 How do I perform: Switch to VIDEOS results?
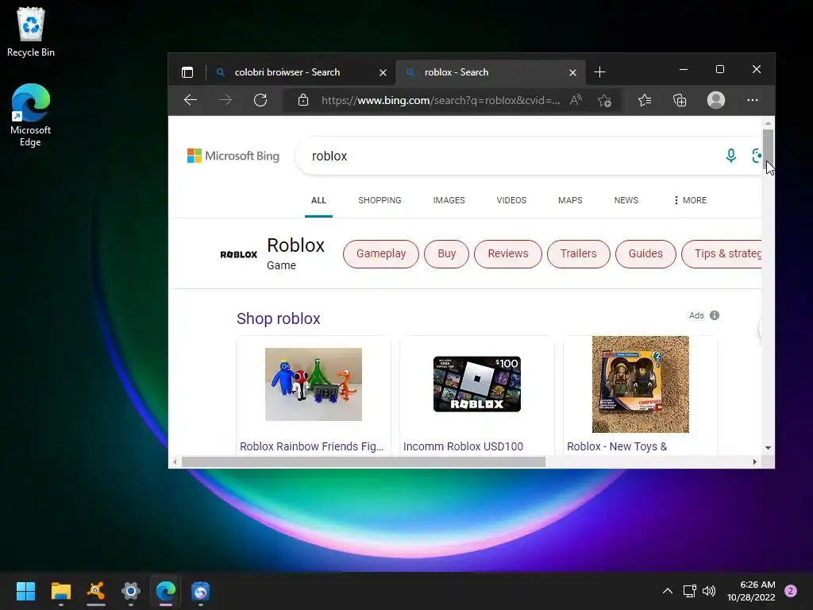click(x=511, y=200)
